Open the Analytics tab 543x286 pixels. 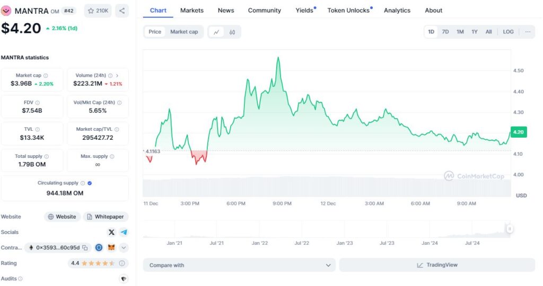[x=397, y=11]
